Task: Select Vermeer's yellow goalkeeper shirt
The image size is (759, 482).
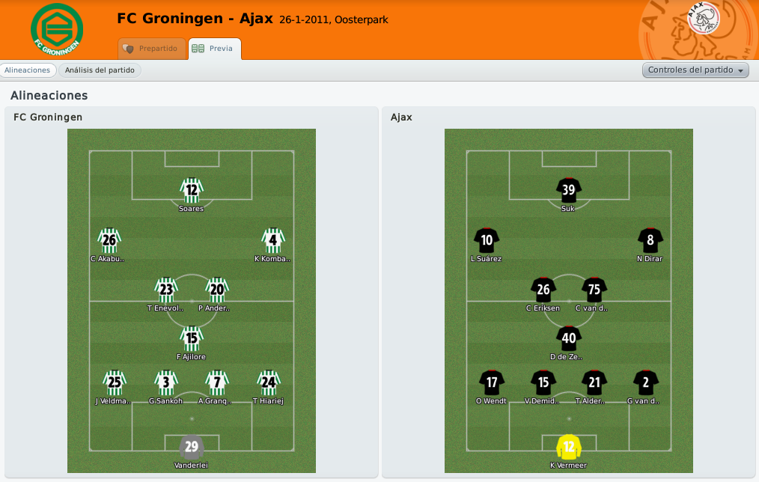Action: (569, 447)
